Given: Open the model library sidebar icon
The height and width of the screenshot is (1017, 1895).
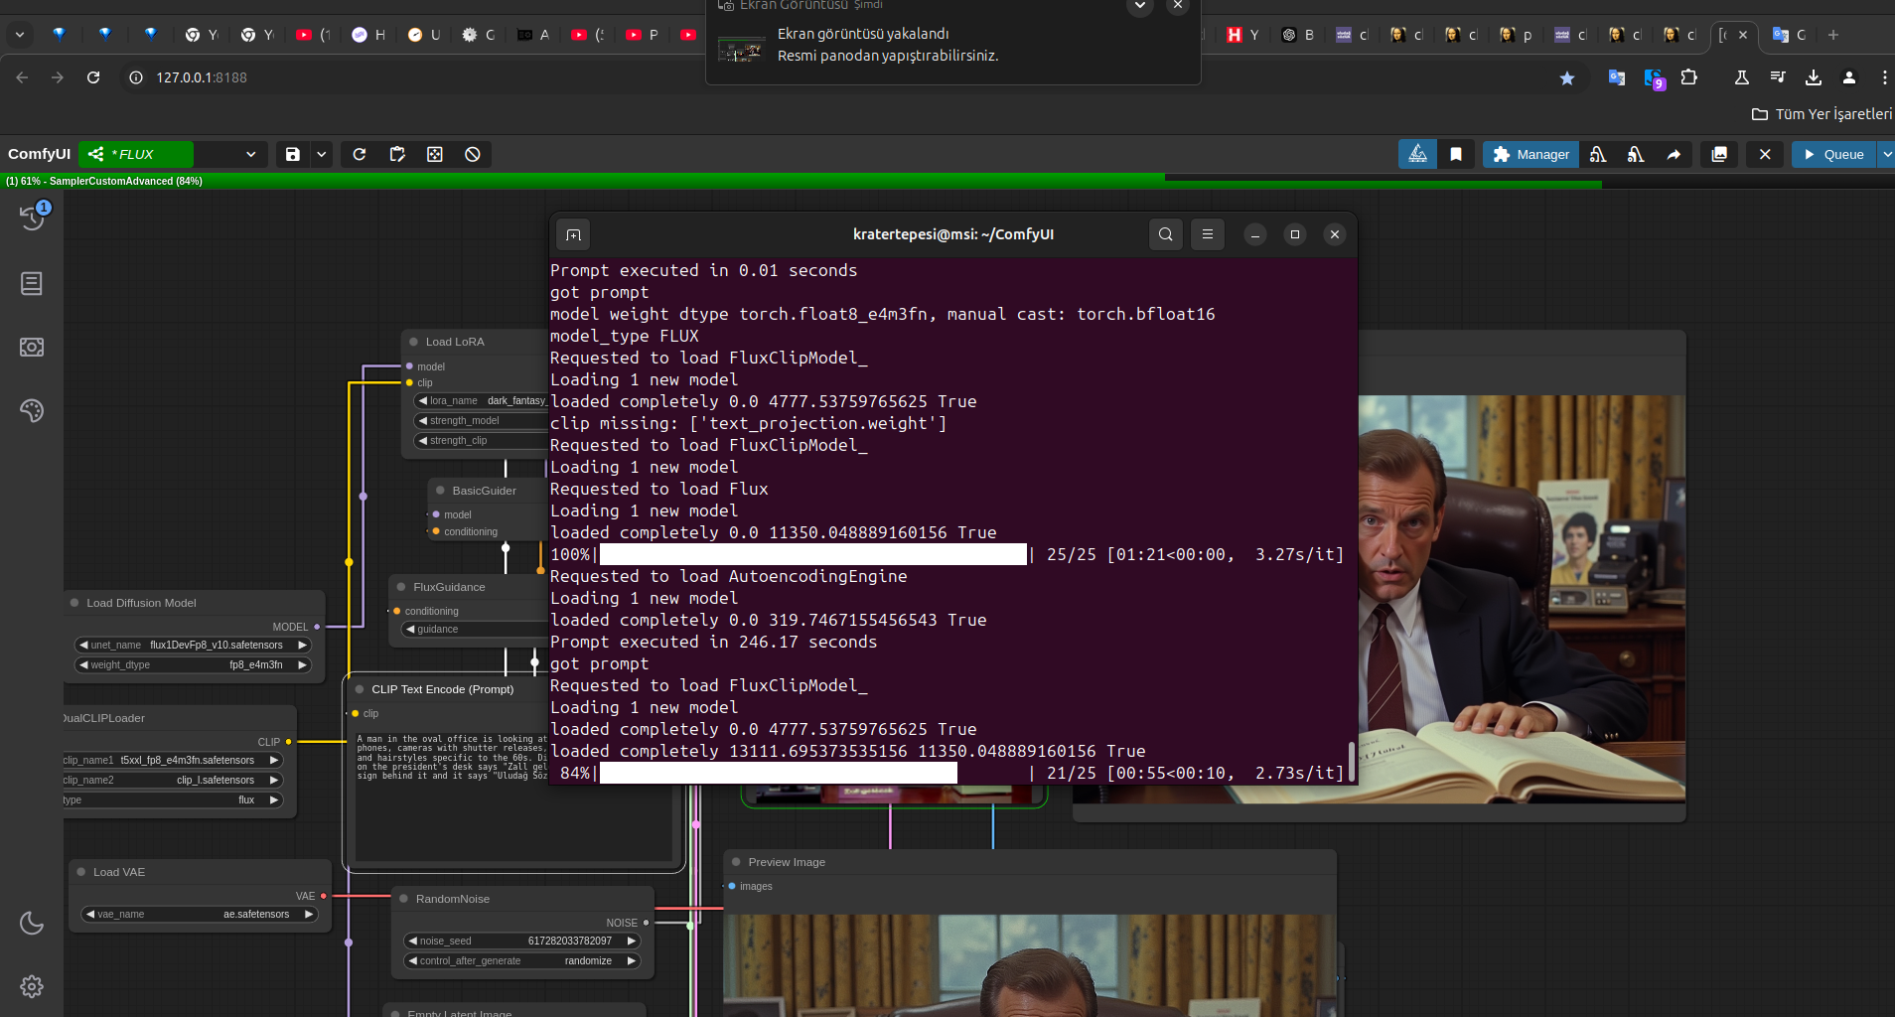Looking at the screenshot, I should pyautogui.click(x=32, y=347).
